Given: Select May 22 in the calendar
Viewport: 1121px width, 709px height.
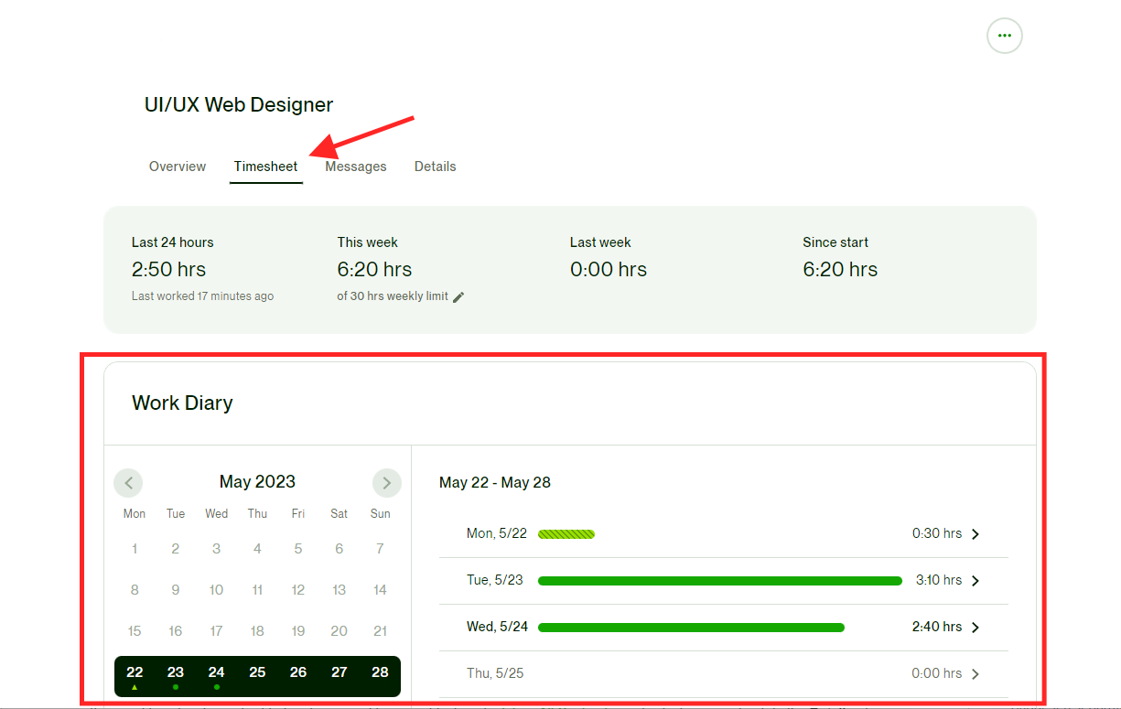Looking at the screenshot, I should point(135,672).
